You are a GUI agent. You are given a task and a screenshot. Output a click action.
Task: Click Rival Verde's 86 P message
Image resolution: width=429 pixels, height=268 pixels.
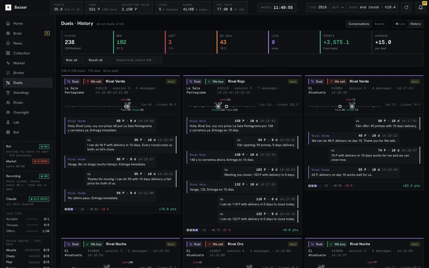(111, 162)
